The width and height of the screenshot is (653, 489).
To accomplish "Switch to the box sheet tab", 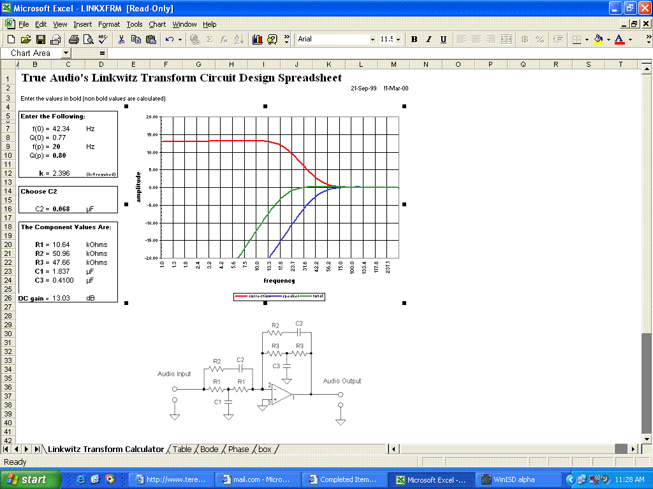I will pos(265,449).
